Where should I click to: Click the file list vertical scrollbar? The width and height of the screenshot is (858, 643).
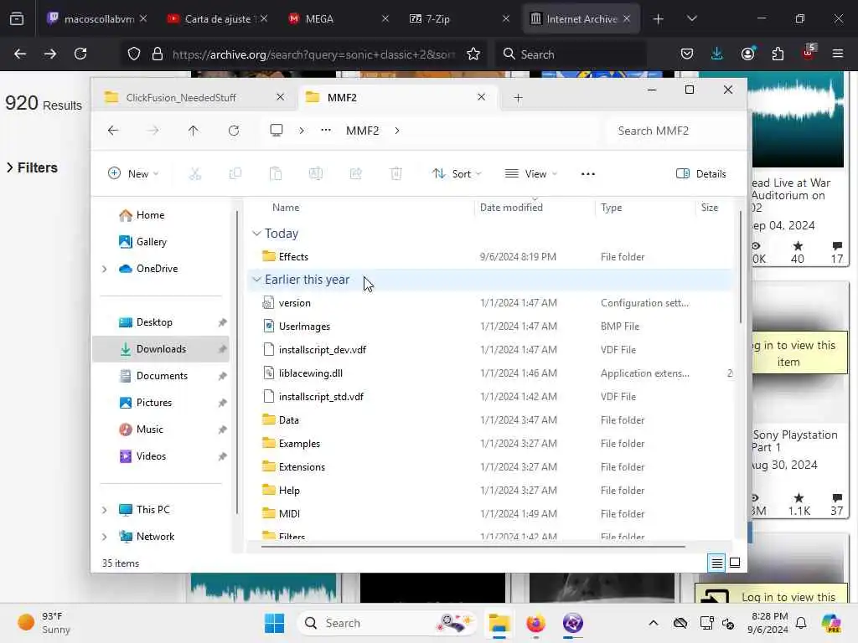pos(741,267)
